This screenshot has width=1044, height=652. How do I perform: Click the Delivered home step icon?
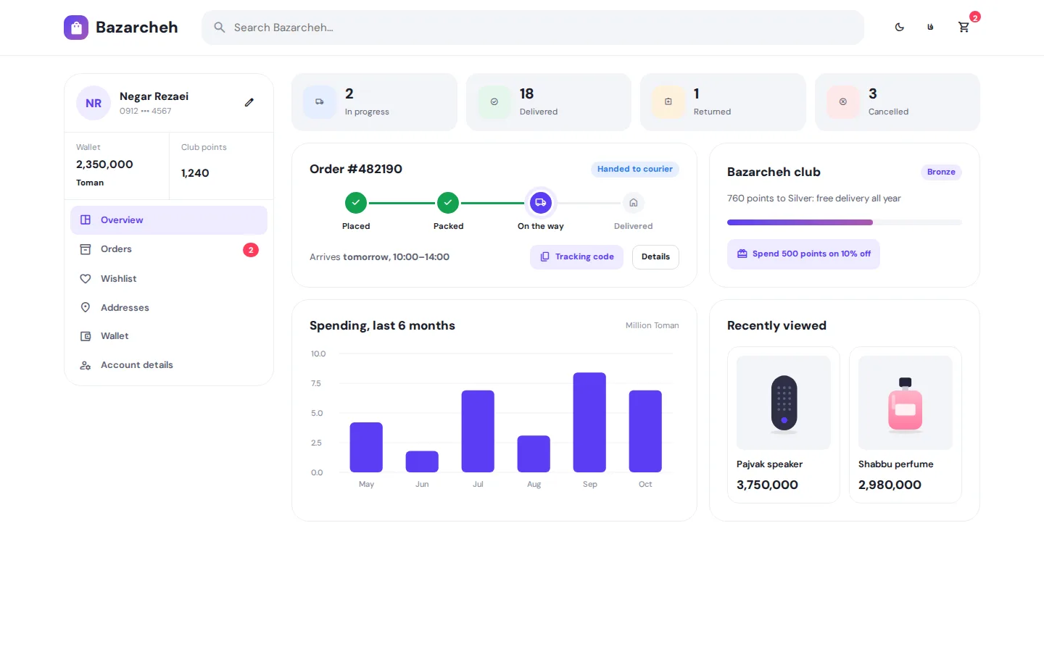point(634,203)
